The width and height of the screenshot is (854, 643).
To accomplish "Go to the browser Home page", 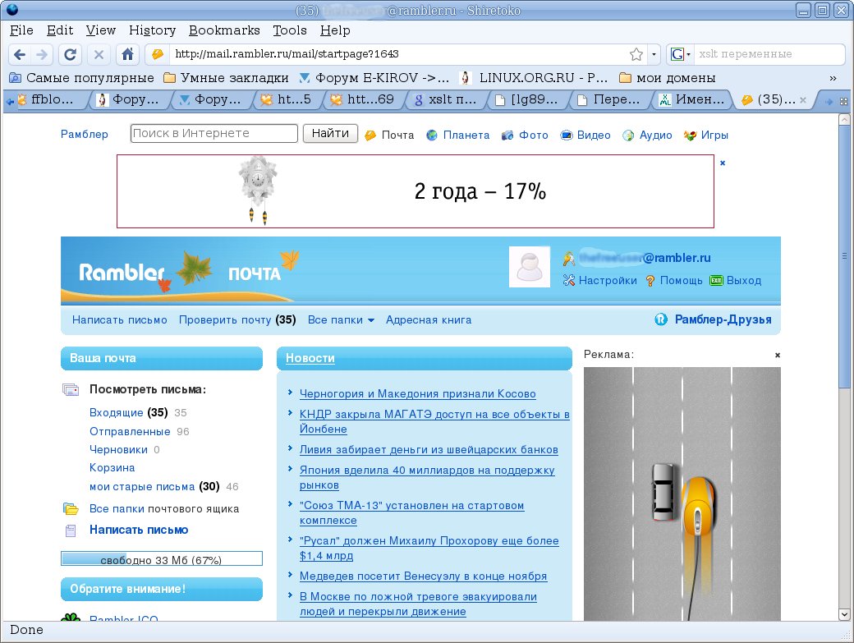I will coord(127,55).
